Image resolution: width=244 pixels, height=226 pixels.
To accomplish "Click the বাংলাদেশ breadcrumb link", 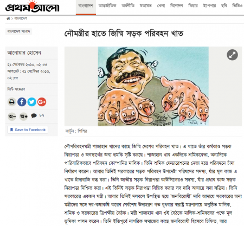I will click(x=21, y=18).
